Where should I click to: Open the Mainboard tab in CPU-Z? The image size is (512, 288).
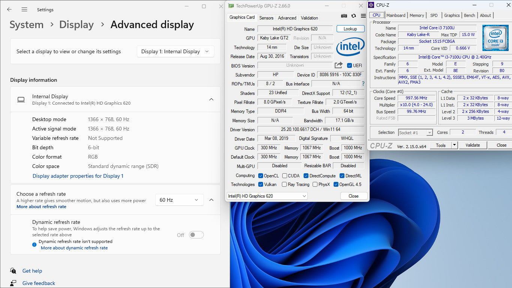[396, 15]
